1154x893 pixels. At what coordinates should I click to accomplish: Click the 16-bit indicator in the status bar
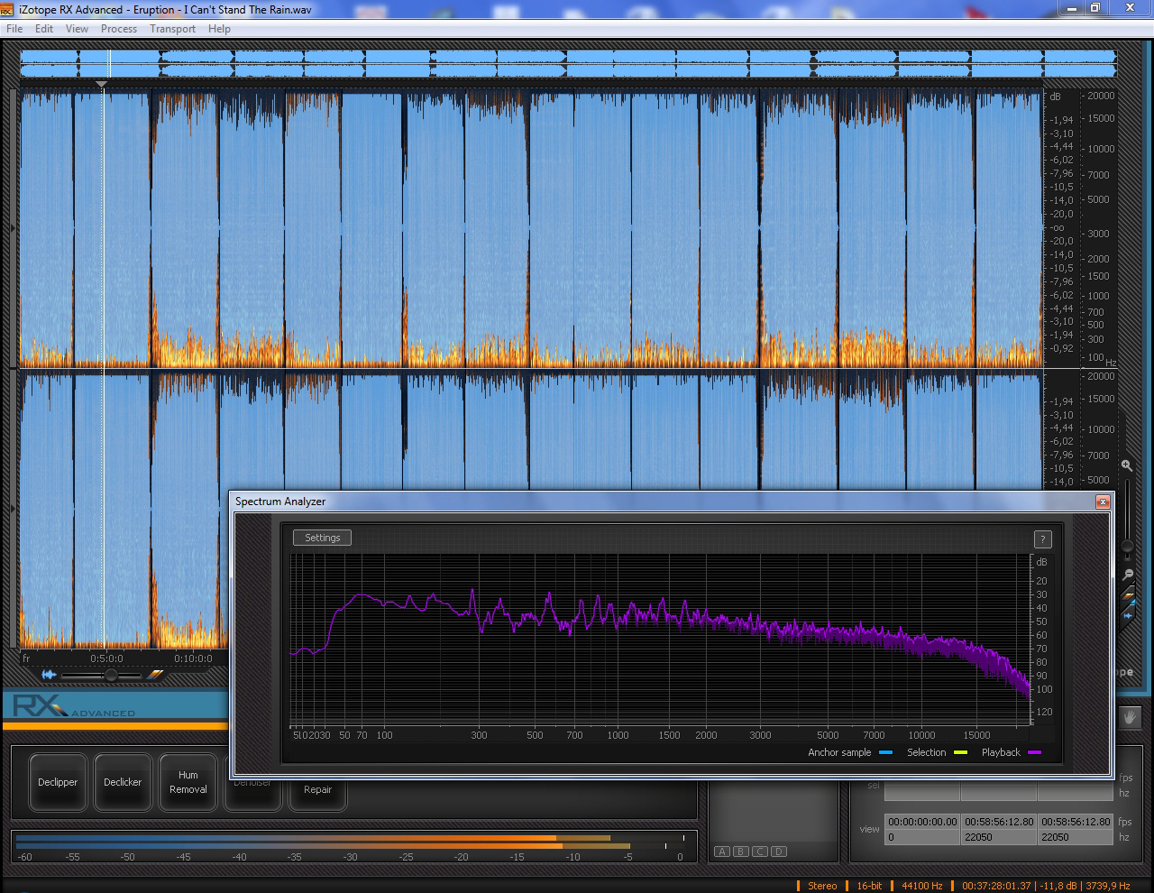point(869,886)
